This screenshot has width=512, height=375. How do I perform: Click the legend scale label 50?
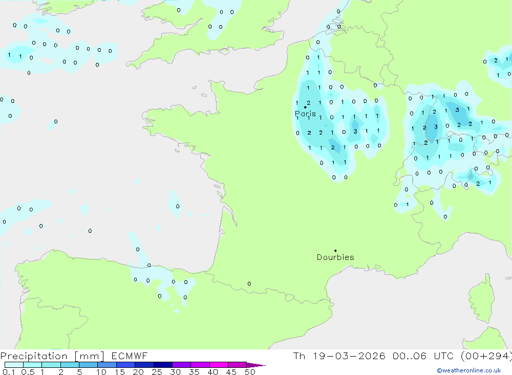point(250,372)
